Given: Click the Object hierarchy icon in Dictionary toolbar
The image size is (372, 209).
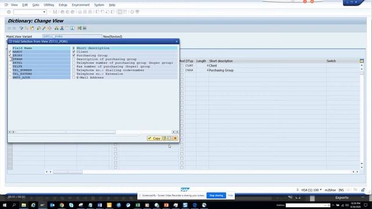Looking at the screenshot, I should click(56, 28).
